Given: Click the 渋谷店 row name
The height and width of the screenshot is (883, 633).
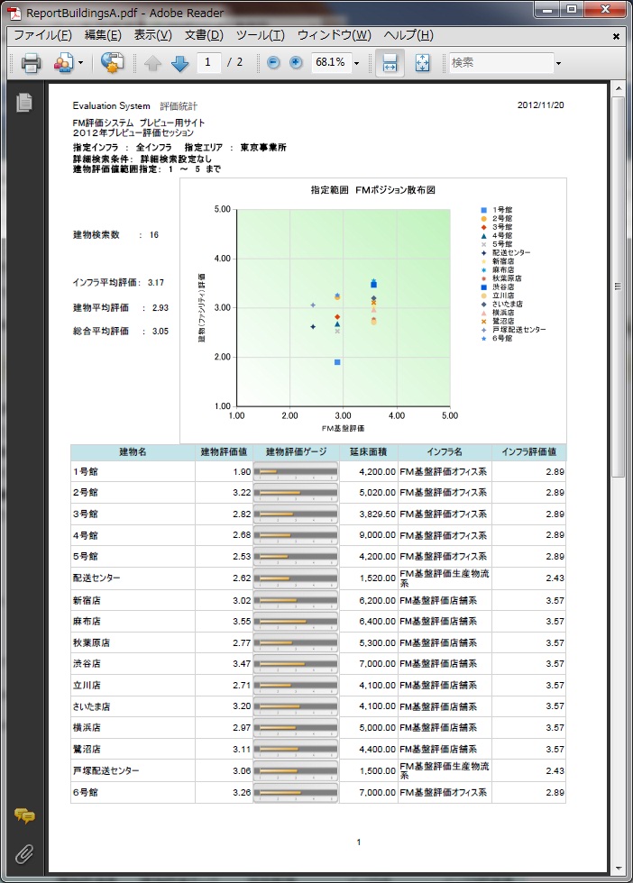Looking at the screenshot, I should [x=87, y=664].
